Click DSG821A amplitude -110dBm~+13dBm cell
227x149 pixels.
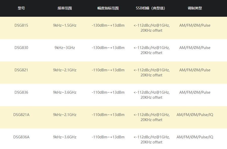click(x=108, y=115)
